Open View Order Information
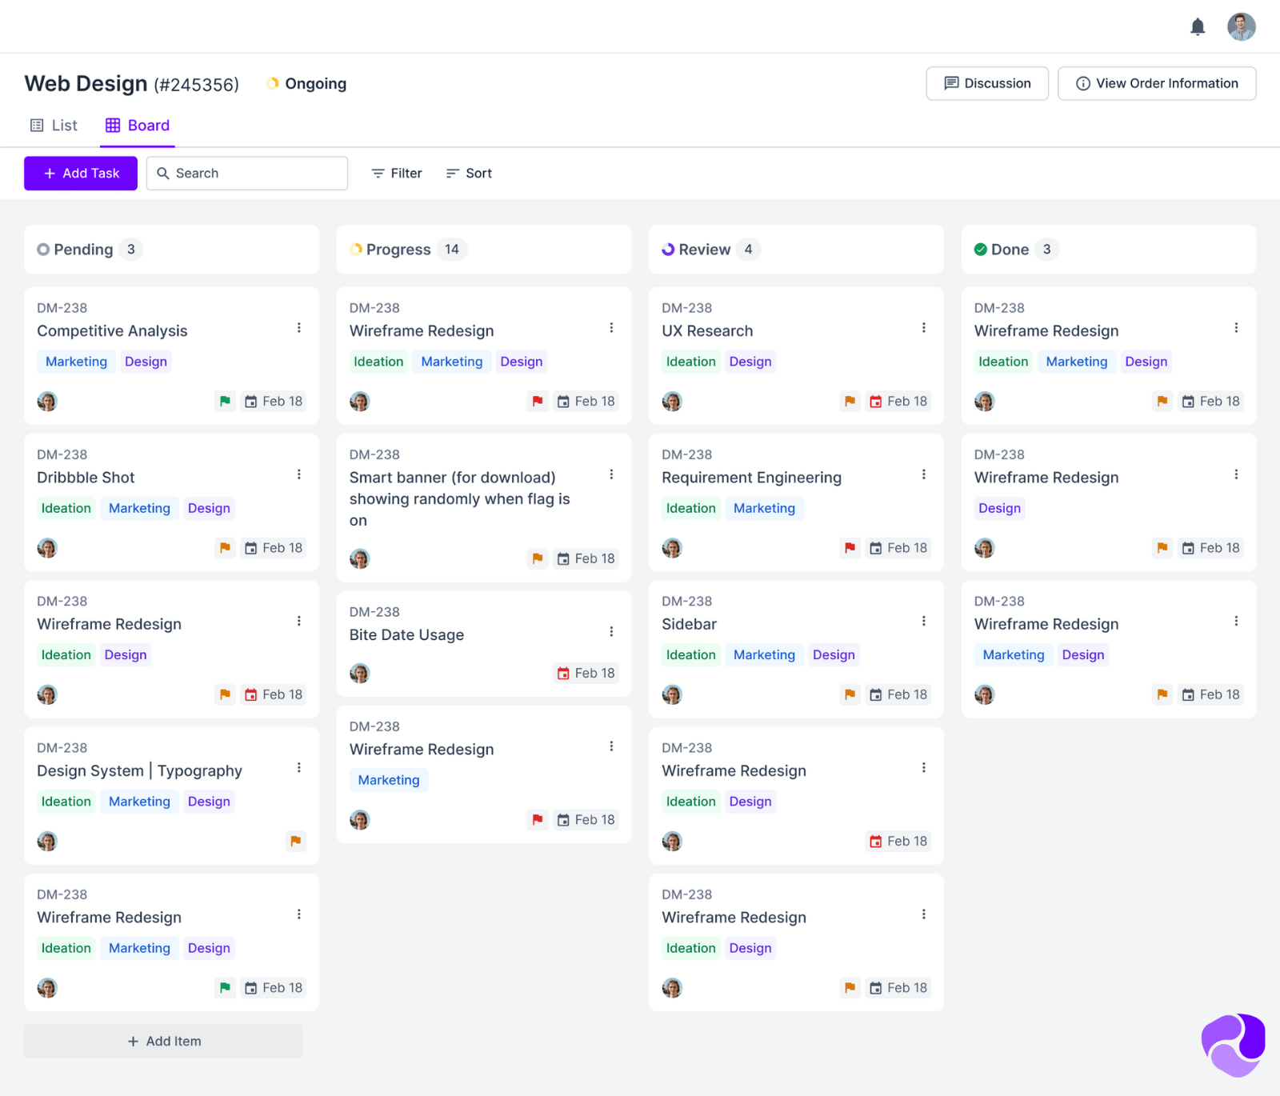The width and height of the screenshot is (1280, 1096). [1156, 83]
